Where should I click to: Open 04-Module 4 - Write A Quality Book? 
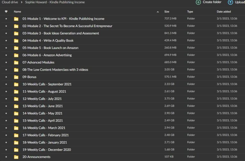coord(48,40)
